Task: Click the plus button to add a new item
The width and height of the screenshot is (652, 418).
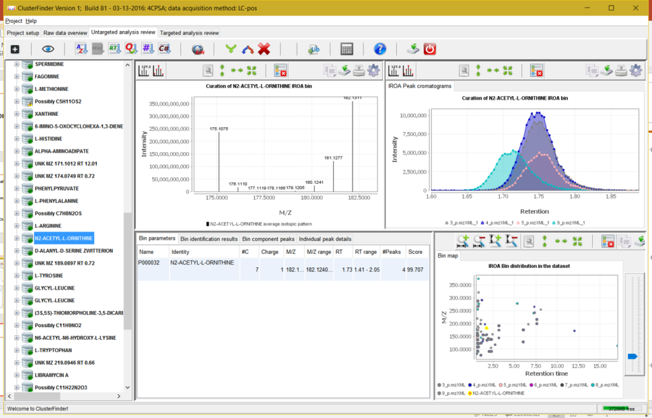Action: click(x=15, y=49)
